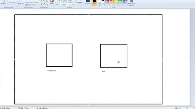Select the hexagon shape
This screenshot has width=195, height=109.
pyautogui.click(x=64, y=2)
